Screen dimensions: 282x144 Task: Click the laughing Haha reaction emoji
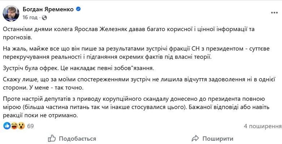coord(14,126)
